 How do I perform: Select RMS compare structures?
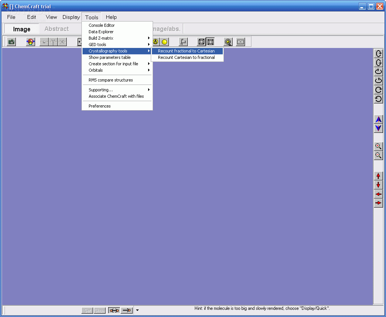click(x=117, y=80)
